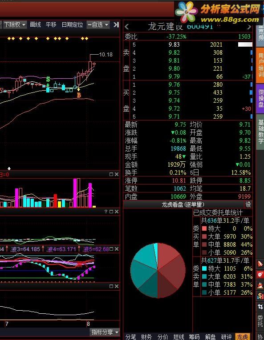
Task: Go to next stock with right arrow
Action: click(249, 27)
